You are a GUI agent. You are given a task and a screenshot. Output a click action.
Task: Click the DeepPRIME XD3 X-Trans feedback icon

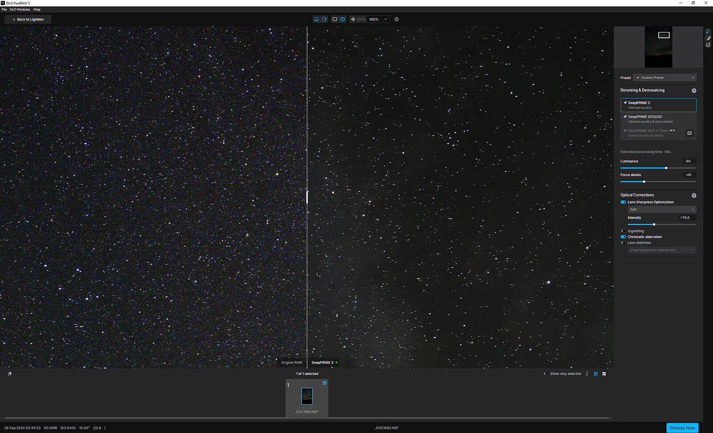[689, 133]
